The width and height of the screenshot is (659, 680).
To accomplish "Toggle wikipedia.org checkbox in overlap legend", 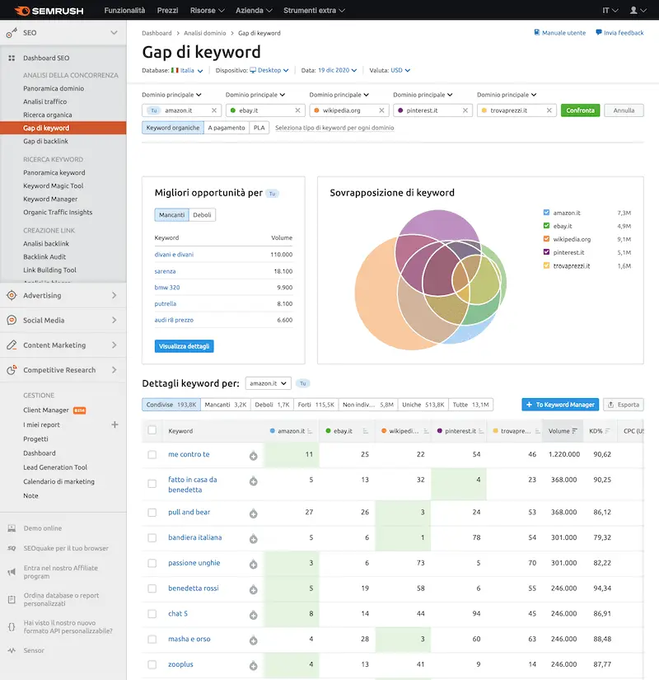I will pos(546,239).
